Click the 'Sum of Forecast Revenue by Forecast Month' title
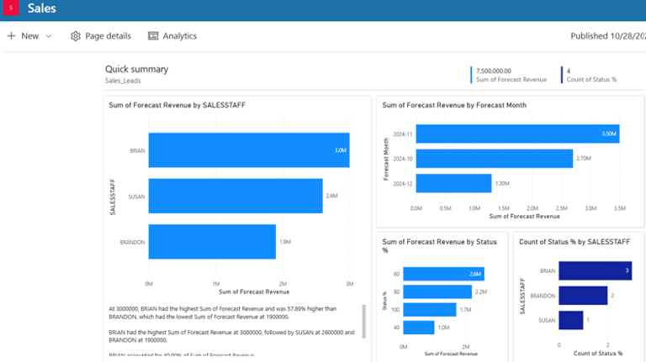This screenshot has width=646, height=362. coord(454,105)
